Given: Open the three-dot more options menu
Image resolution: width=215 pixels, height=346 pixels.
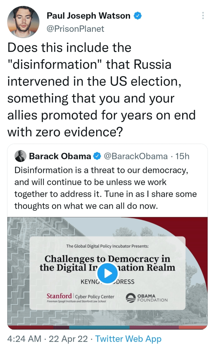Looking at the screenshot, I should tap(203, 16).
